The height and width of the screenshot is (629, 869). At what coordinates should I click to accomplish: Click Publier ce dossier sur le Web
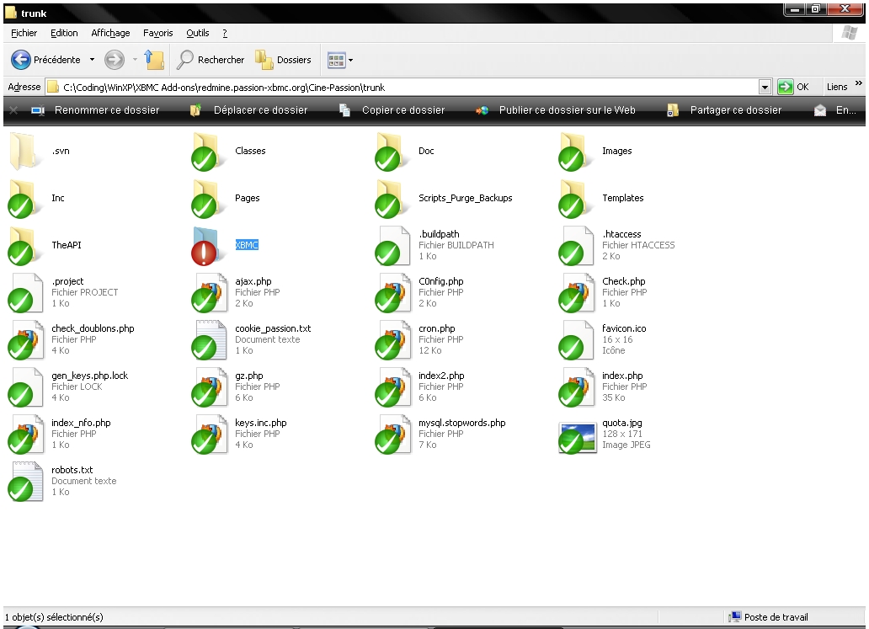pos(556,110)
